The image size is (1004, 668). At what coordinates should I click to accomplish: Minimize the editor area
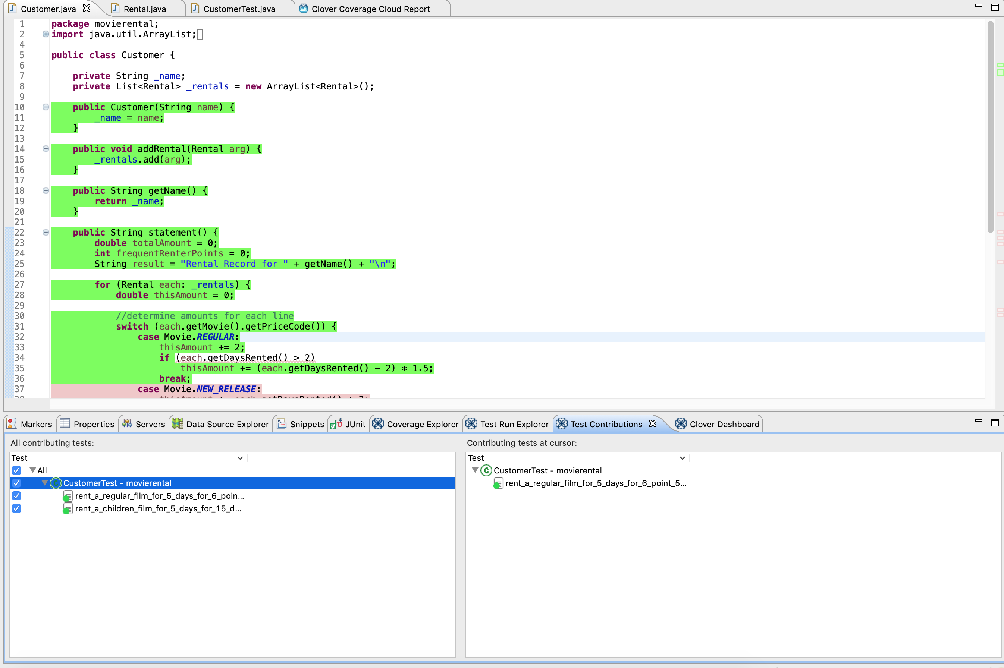978,6
